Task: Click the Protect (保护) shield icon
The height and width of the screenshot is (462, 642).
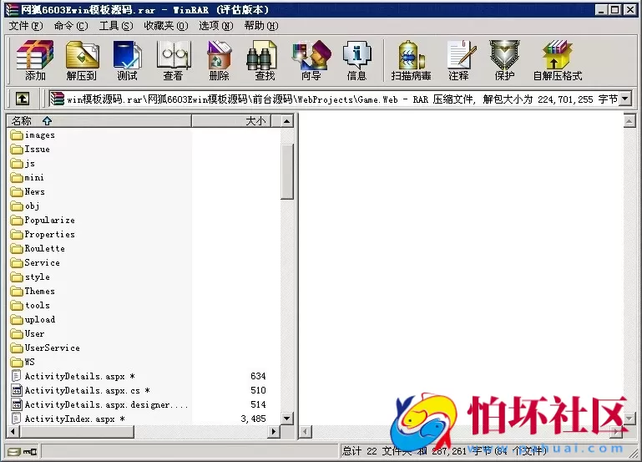Action: 504,60
